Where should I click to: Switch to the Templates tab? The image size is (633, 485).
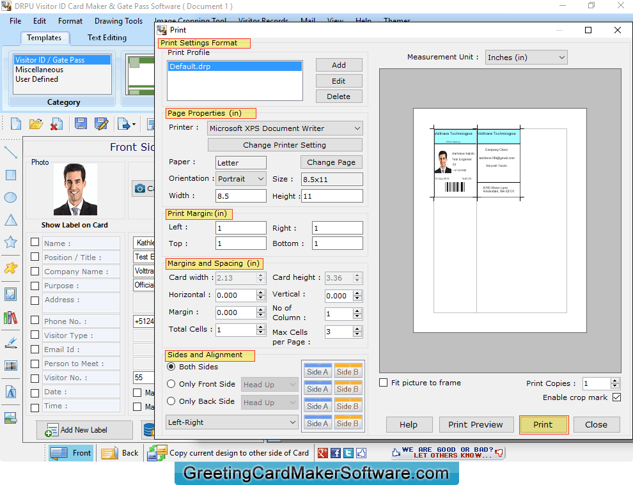tap(44, 38)
